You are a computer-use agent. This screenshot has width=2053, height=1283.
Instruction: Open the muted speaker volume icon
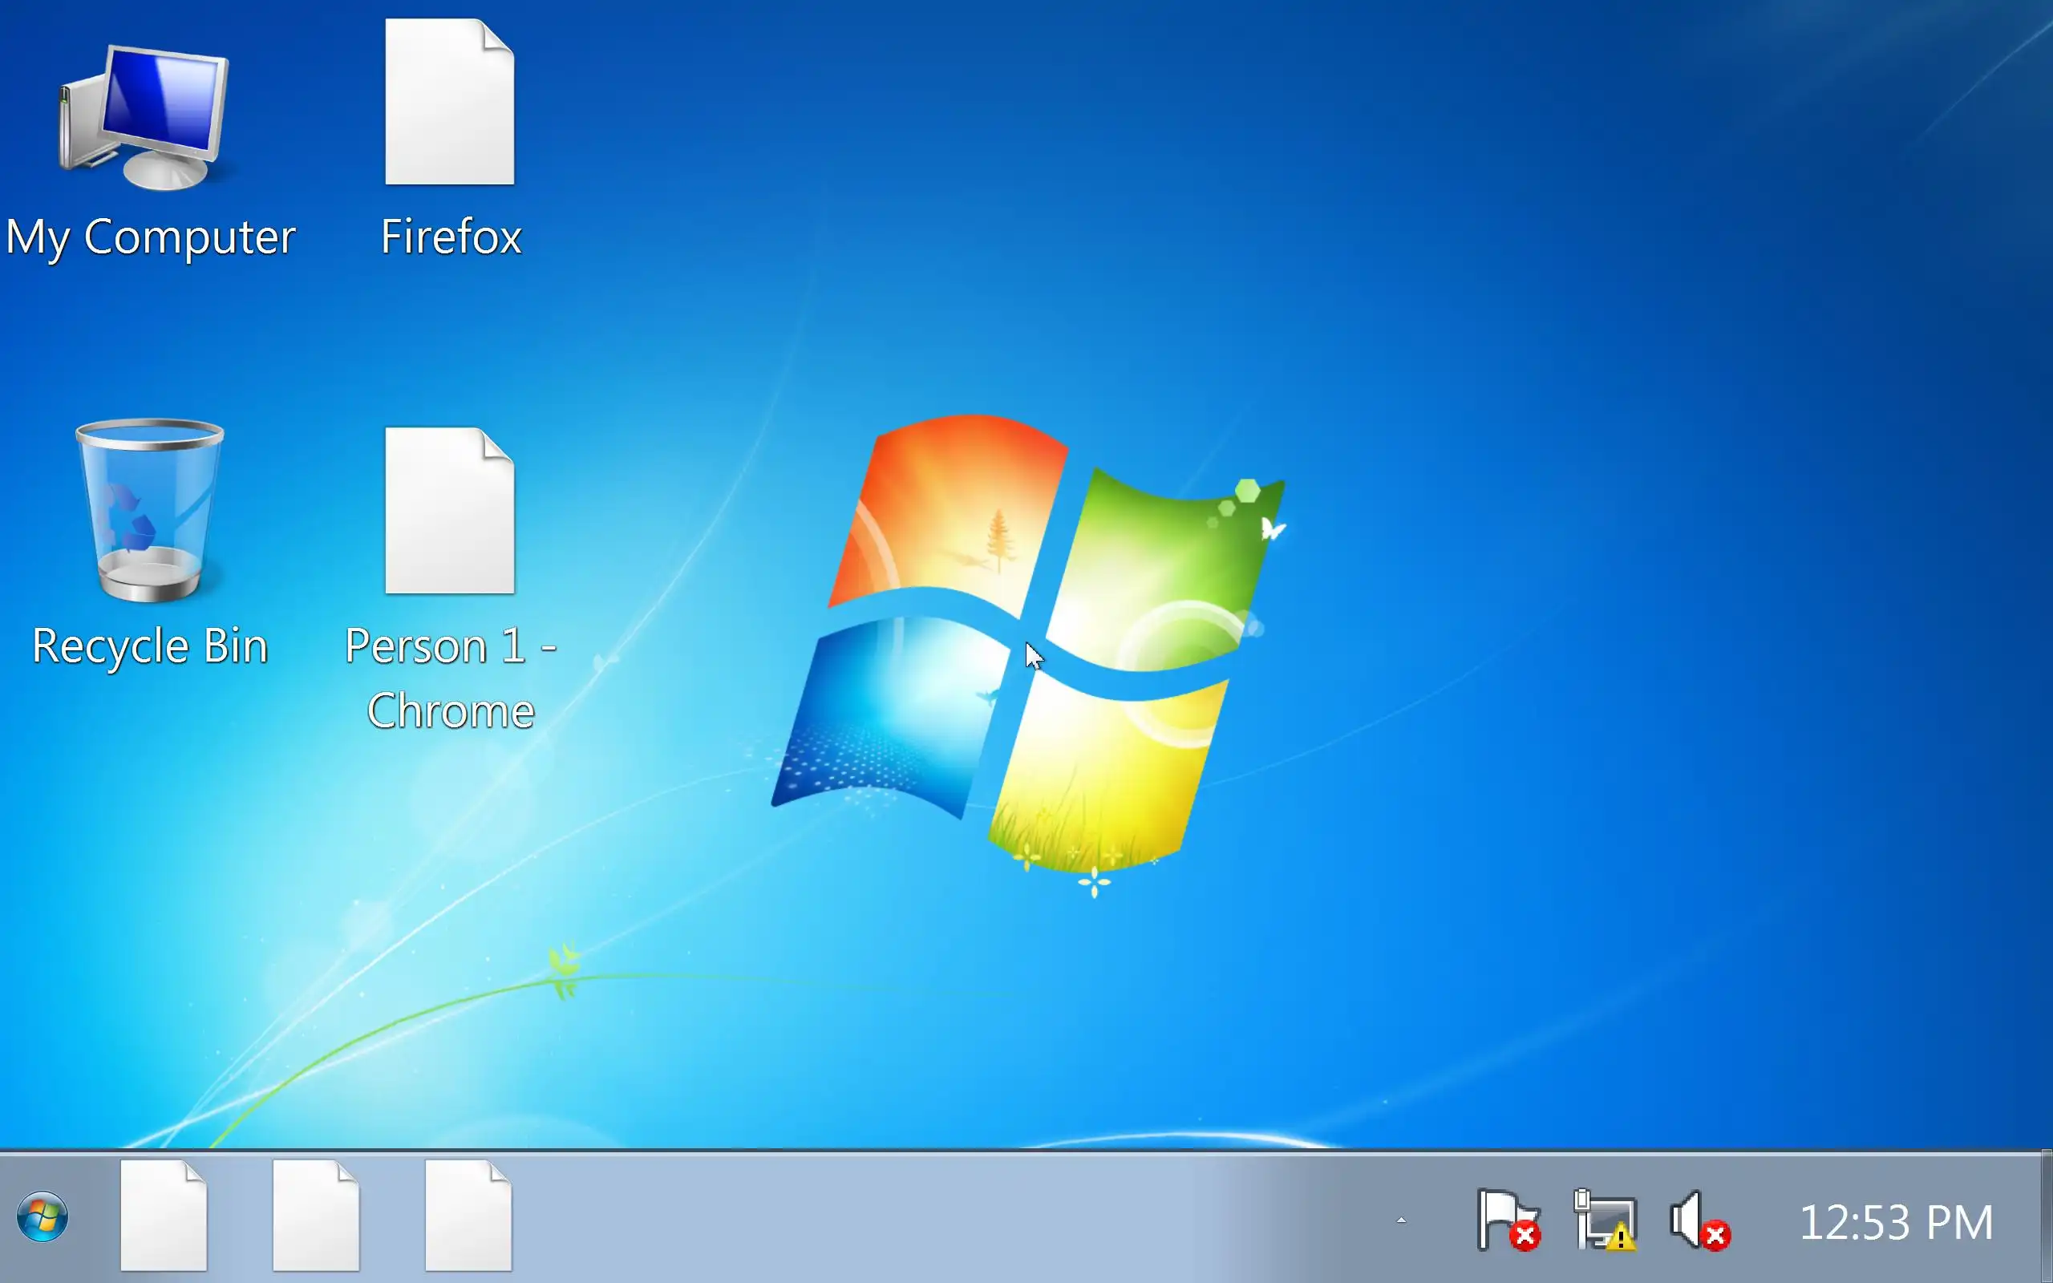click(x=1699, y=1220)
